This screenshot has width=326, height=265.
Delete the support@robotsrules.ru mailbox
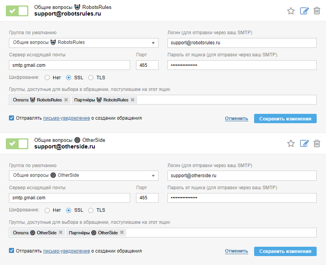(317, 11)
